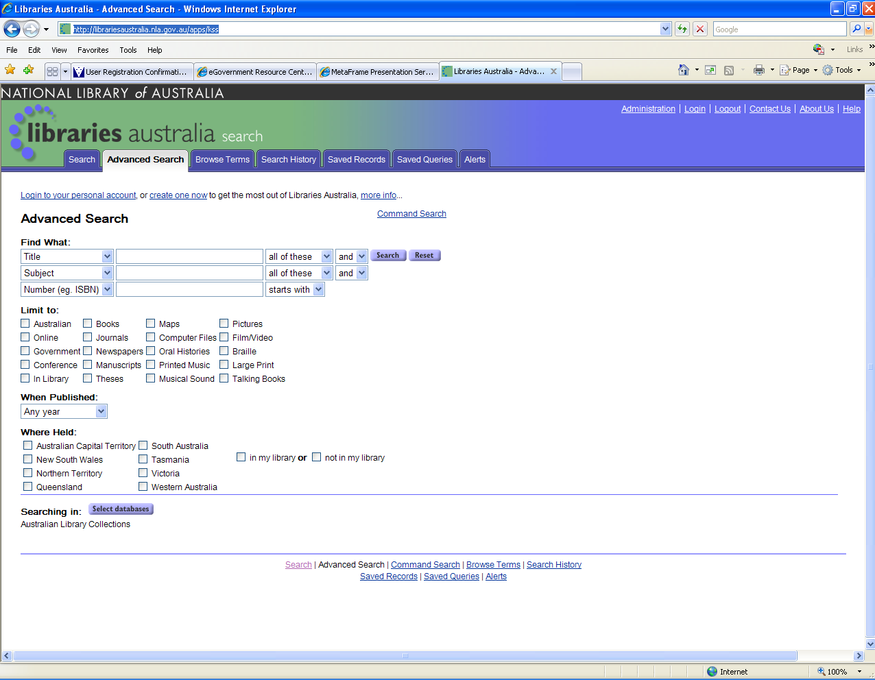Open the Favorites menu

point(93,50)
